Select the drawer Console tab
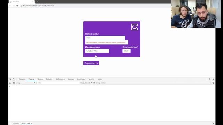 [x=16, y=123]
